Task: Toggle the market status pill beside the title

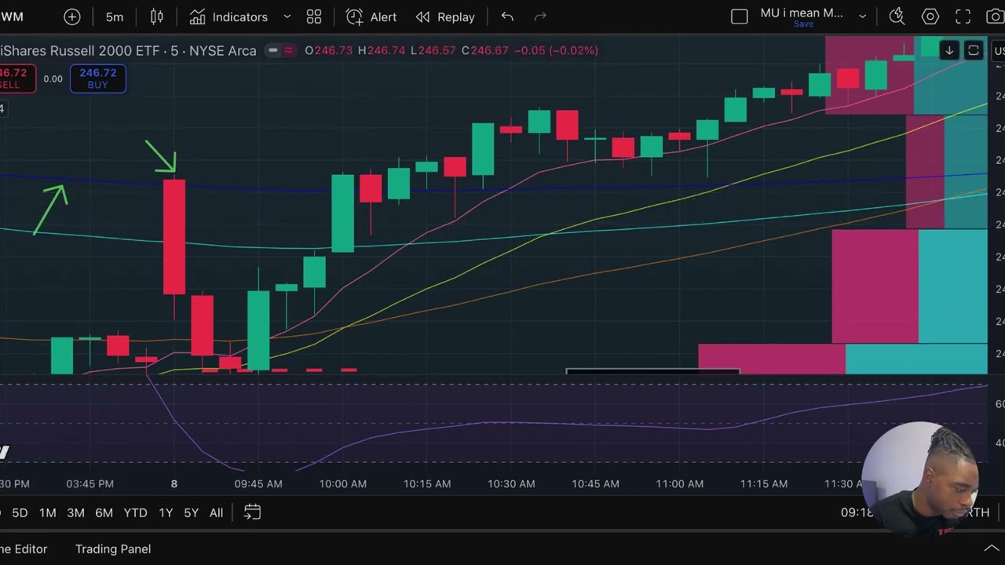Action: (280, 50)
